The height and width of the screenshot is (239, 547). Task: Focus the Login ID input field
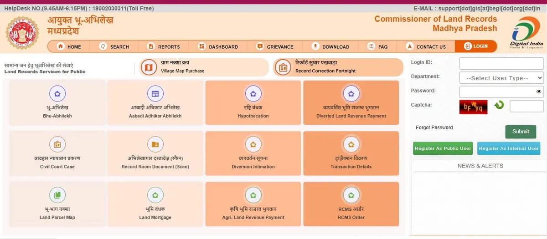coord(501,63)
